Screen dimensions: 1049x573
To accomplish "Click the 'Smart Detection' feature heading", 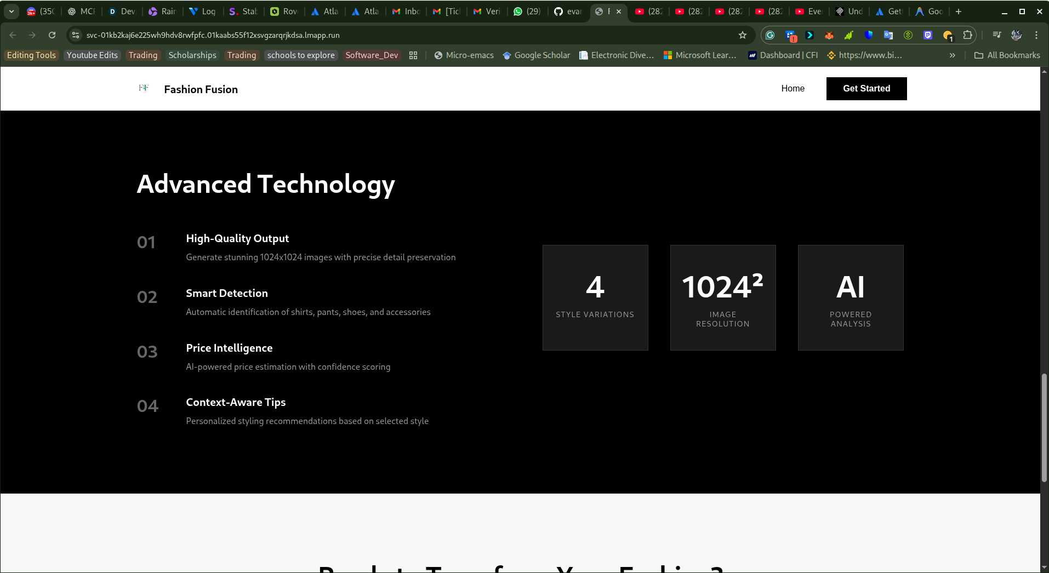I will click(227, 294).
